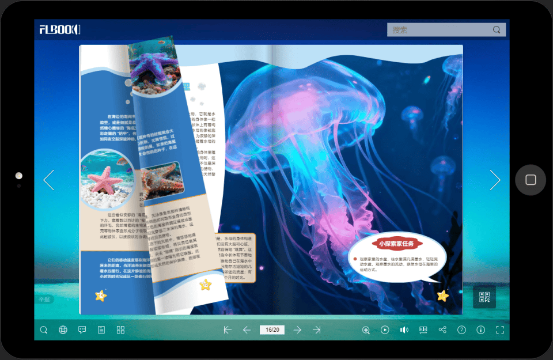The height and width of the screenshot is (360, 553).
Task: Show book information
Action: click(x=481, y=330)
